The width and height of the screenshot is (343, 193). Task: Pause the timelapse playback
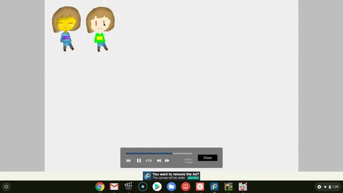[139, 161]
